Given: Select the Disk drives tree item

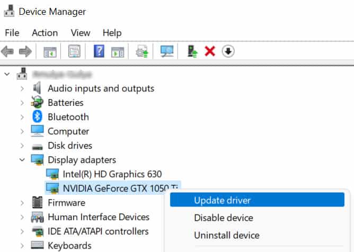Looking at the screenshot, I should click(x=69, y=146).
